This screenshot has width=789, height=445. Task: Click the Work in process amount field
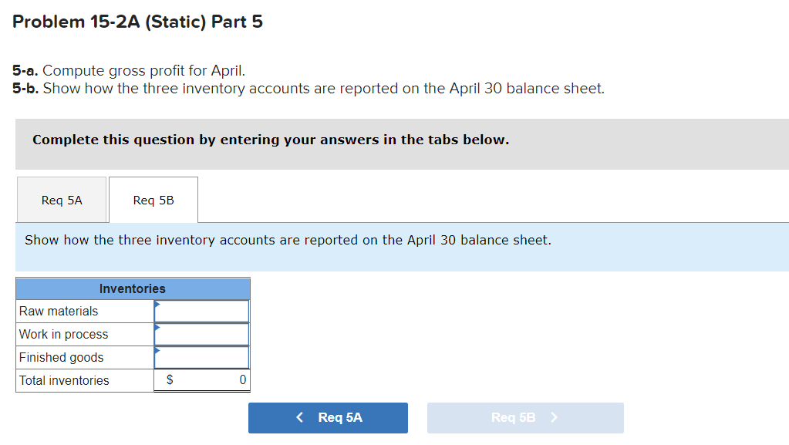(x=202, y=334)
